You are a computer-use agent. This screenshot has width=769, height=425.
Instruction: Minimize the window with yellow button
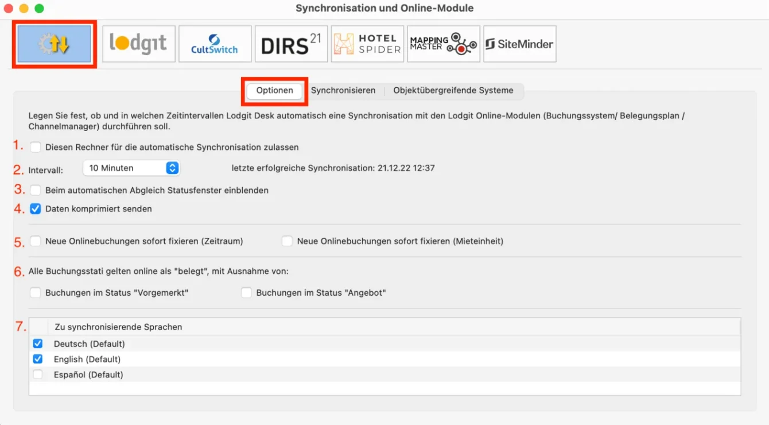click(24, 9)
